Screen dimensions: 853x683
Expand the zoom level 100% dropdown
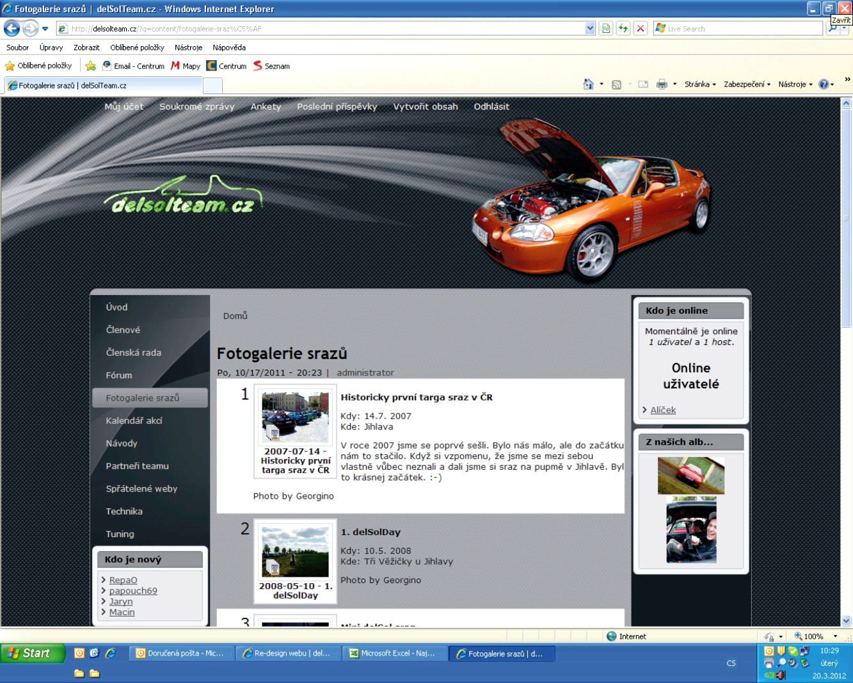[x=835, y=636]
